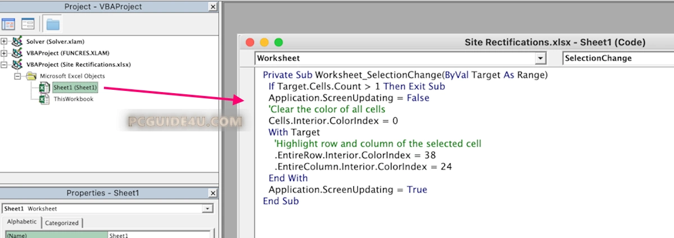
Task: Collapse the Site Rectifications project node
Action: tap(4, 65)
